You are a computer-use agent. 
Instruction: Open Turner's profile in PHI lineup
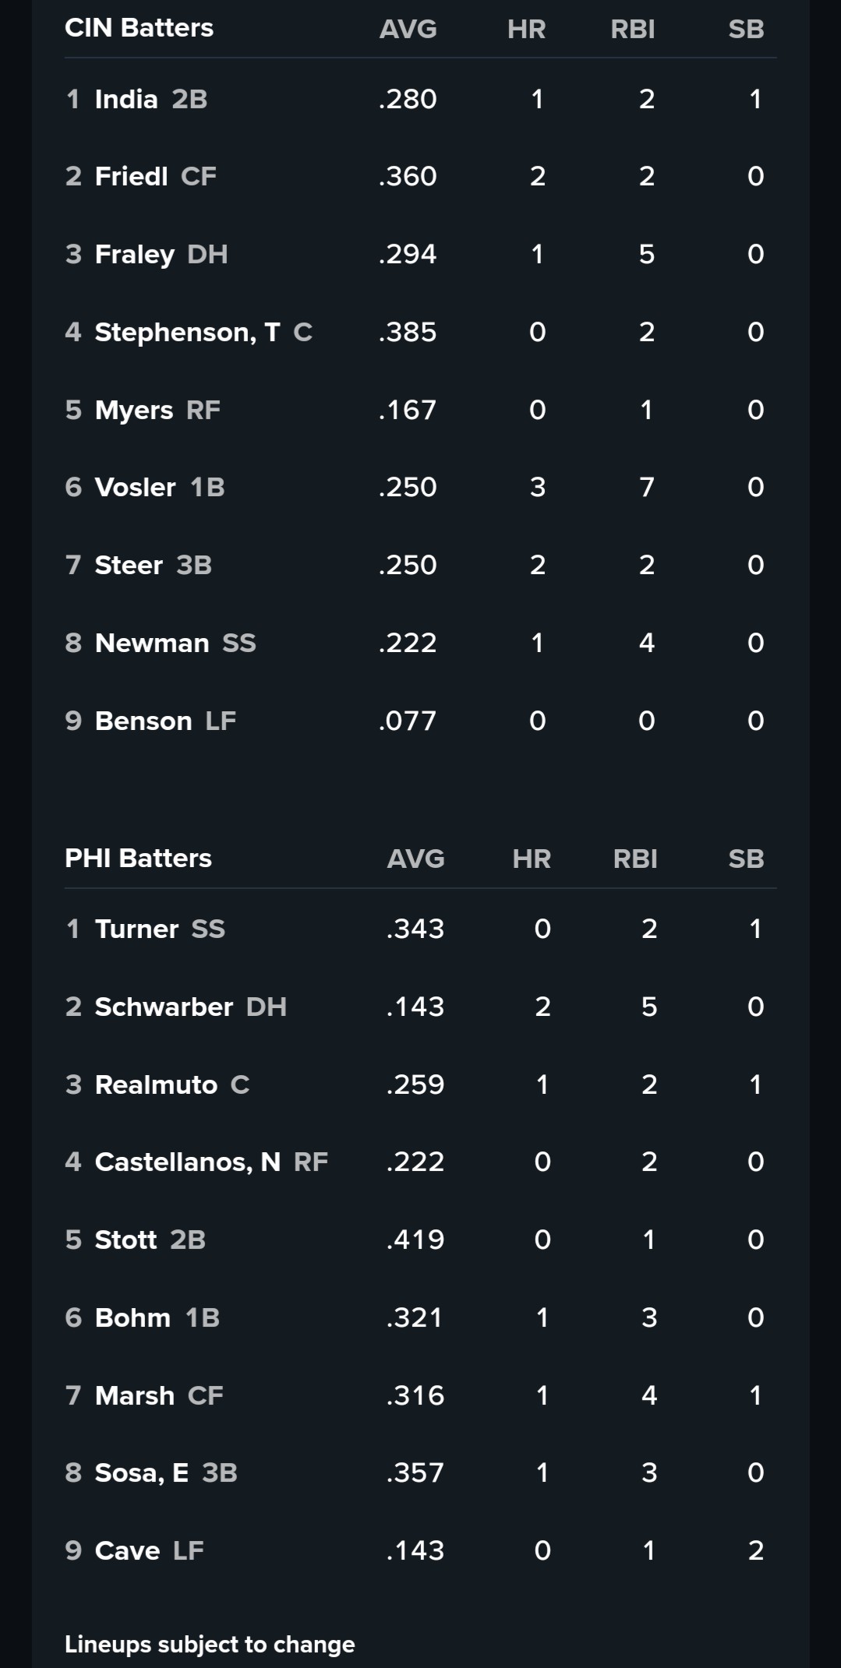tap(136, 929)
